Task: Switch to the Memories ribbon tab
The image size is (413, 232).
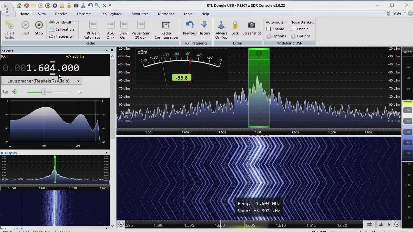Action: coord(166,14)
